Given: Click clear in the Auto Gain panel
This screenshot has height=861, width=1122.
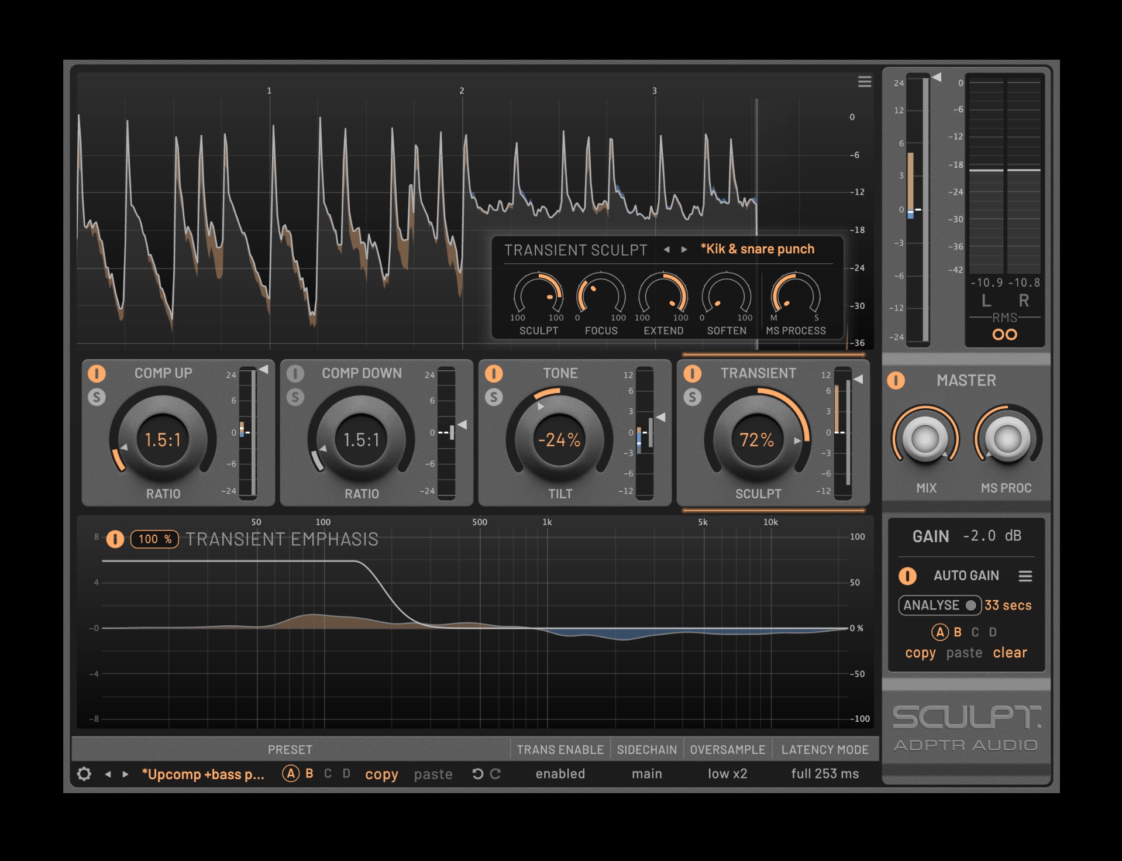Looking at the screenshot, I should click(1010, 653).
